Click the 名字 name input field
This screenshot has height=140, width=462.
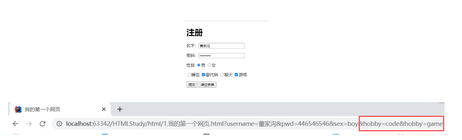[x=221, y=46]
